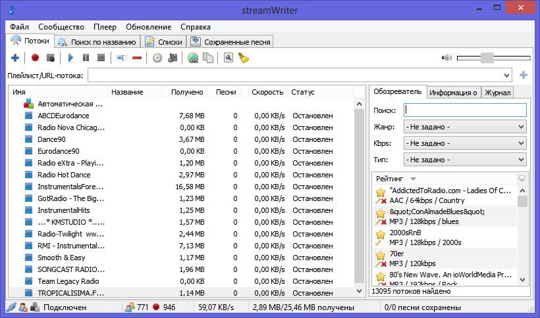Open the Плеер menu
Viewport: 540px width, 318px height.
coord(105,27)
